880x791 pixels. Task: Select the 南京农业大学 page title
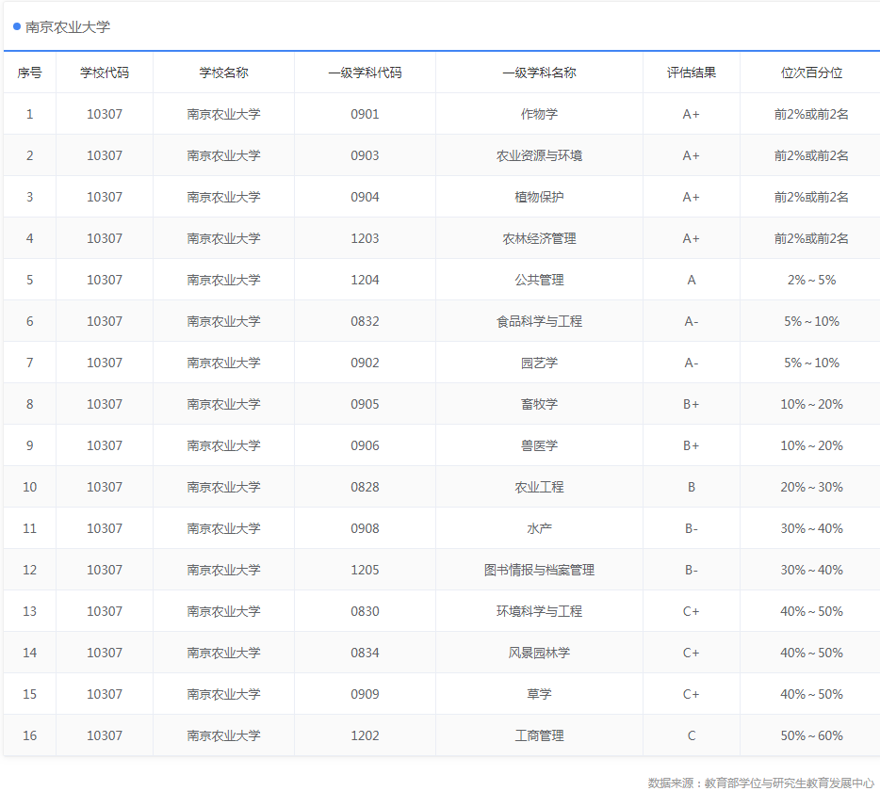[x=60, y=28]
